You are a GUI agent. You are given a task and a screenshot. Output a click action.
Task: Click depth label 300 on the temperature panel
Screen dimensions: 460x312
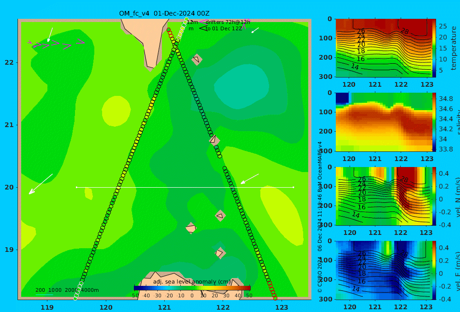pos(326,77)
